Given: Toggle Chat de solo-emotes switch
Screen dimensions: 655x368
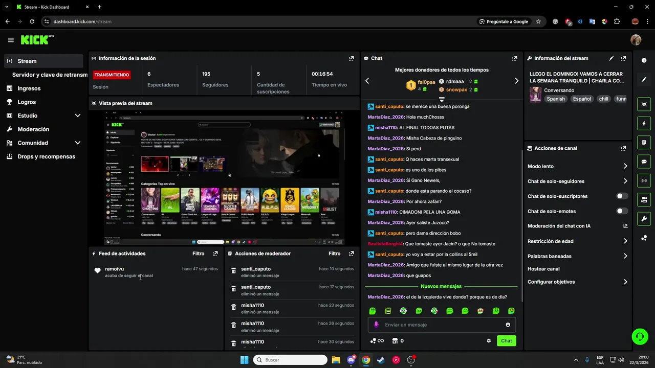Looking at the screenshot, I should point(622,211).
